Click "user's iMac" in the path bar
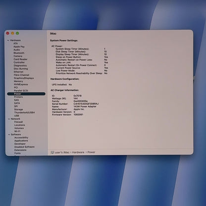This screenshot has width=206, height=206. [62, 153]
